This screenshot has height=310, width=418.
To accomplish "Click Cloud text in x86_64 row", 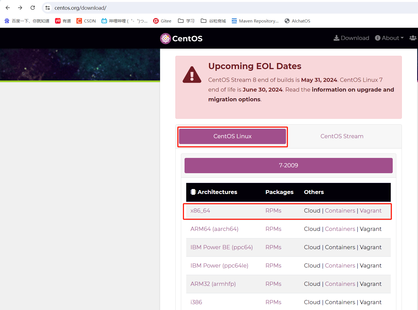I will tap(312, 211).
